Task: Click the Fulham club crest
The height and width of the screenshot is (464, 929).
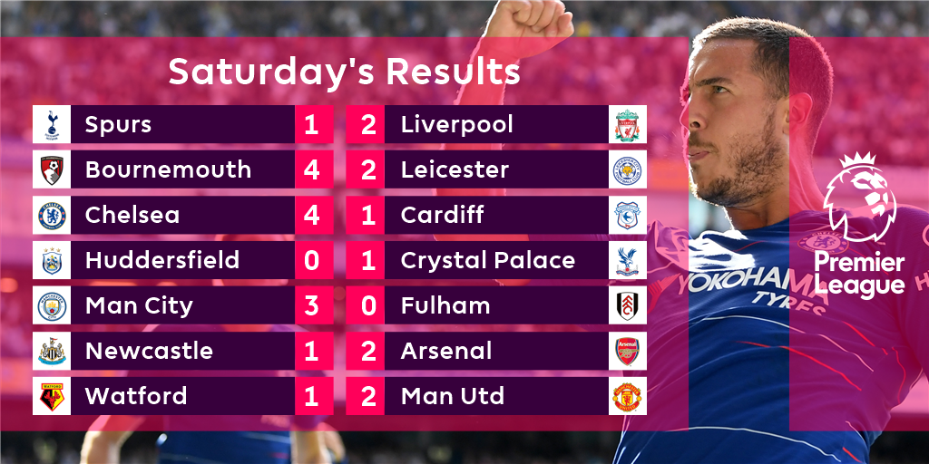Action: point(627,305)
